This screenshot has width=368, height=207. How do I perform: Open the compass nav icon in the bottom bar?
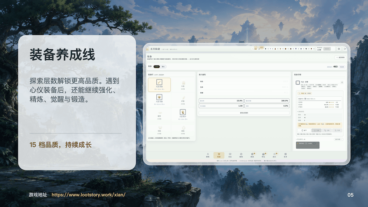241,155
